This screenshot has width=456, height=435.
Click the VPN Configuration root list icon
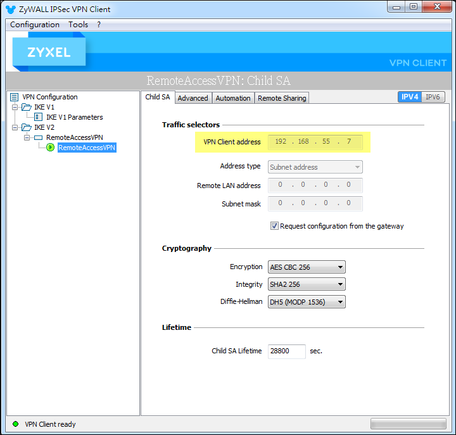[14, 97]
